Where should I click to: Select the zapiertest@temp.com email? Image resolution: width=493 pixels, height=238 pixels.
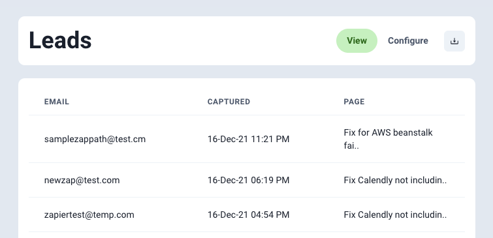coord(89,215)
